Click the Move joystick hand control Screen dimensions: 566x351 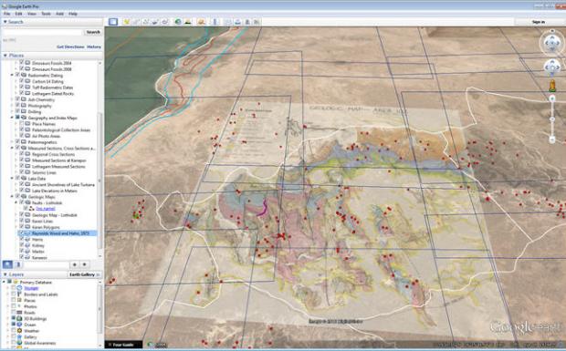tap(552, 67)
